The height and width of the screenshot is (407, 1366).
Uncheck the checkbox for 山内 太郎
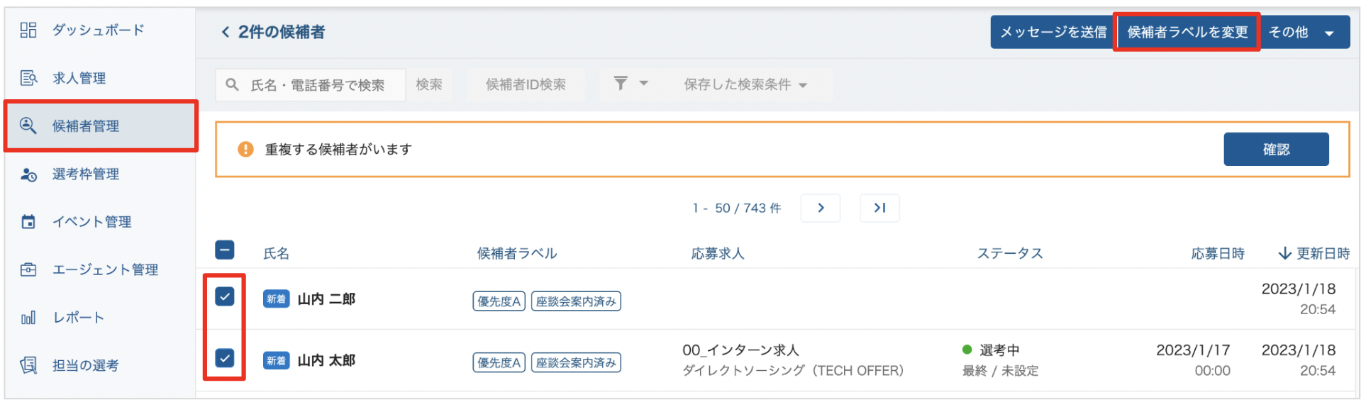(225, 358)
